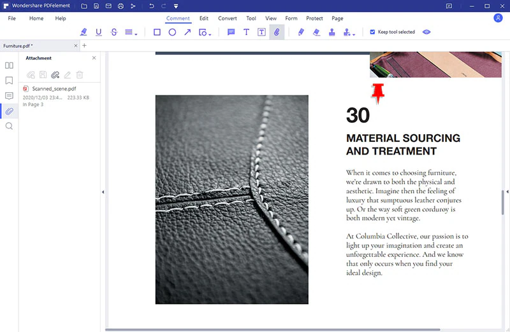Click the Email icon in title bar
Image resolution: width=510 pixels, height=332 pixels.
point(108,6)
